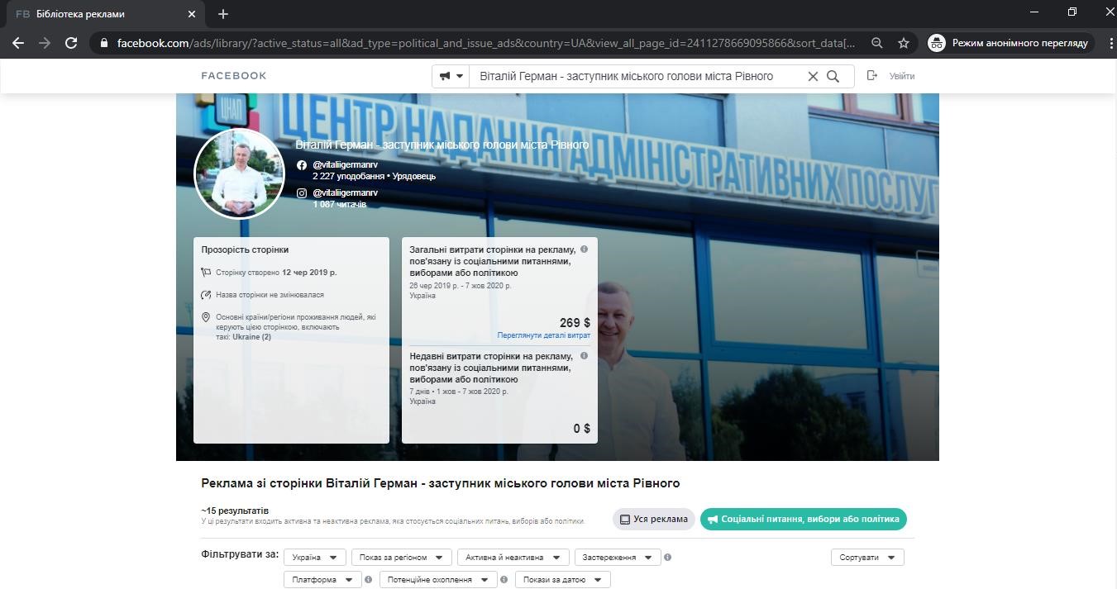
Task: Click Прозорість сторінки heading
Action: coord(245,249)
